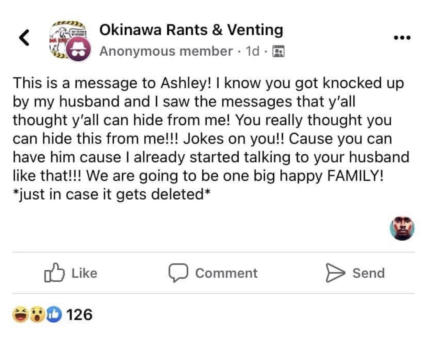Toggle Like on this post

coord(71,273)
